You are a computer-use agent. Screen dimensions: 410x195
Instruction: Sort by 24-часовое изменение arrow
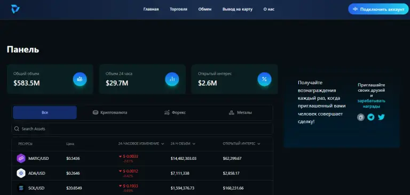[x=163, y=144]
